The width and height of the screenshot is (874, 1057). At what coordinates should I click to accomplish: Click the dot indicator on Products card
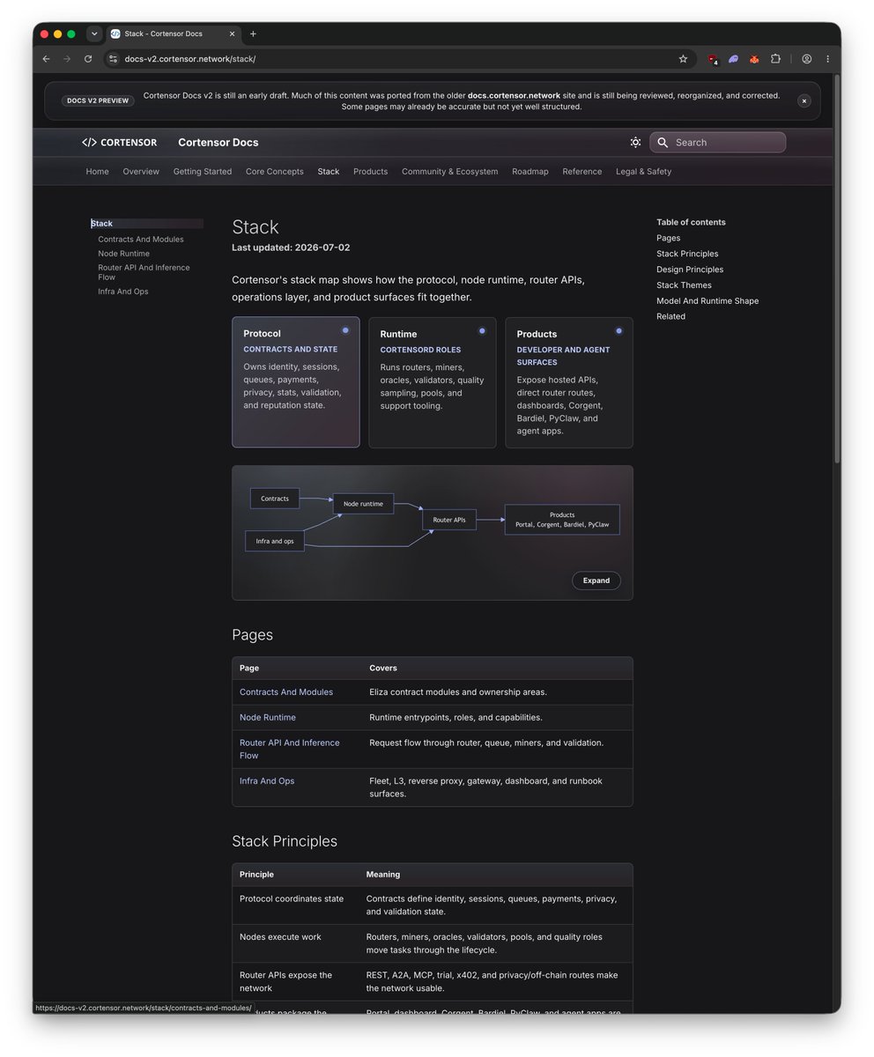click(618, 330)
